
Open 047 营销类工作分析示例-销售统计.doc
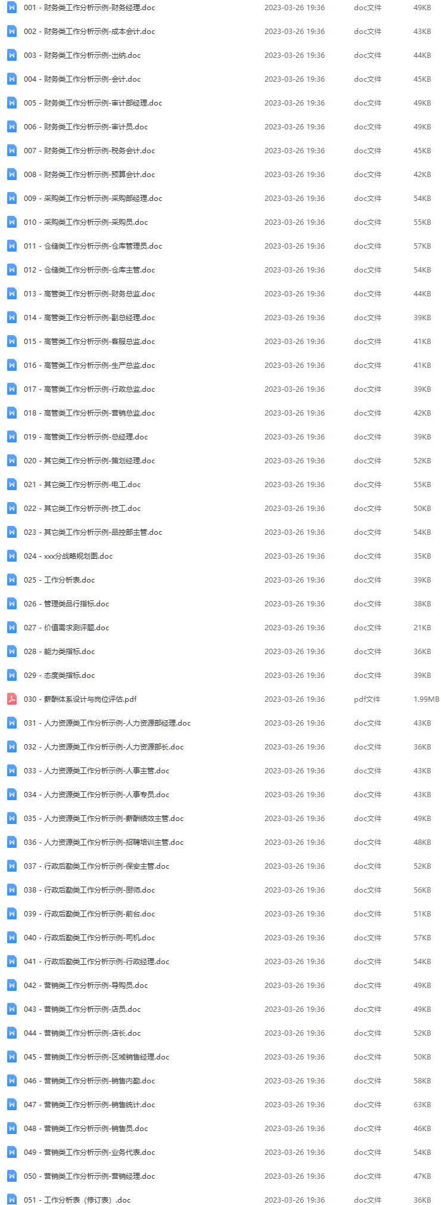tap(89, 1105)
